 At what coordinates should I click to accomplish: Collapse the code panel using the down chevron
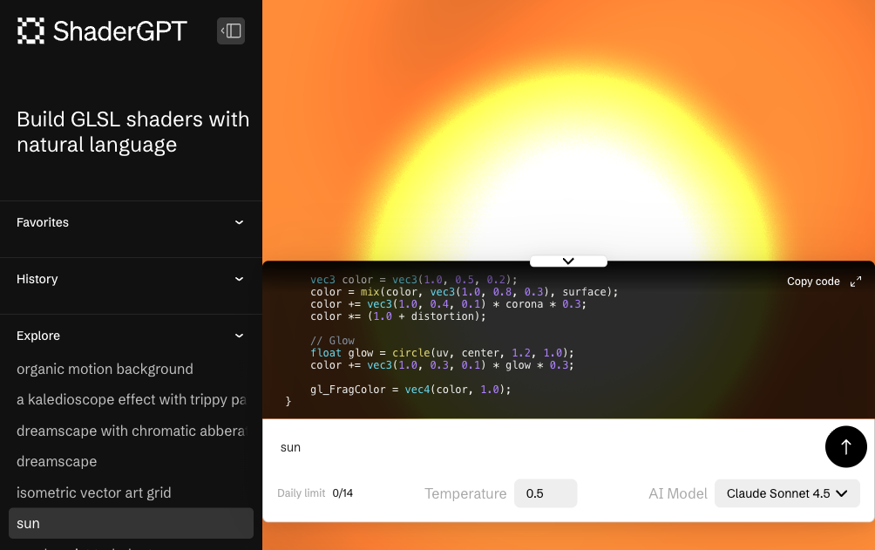point(568,261)
